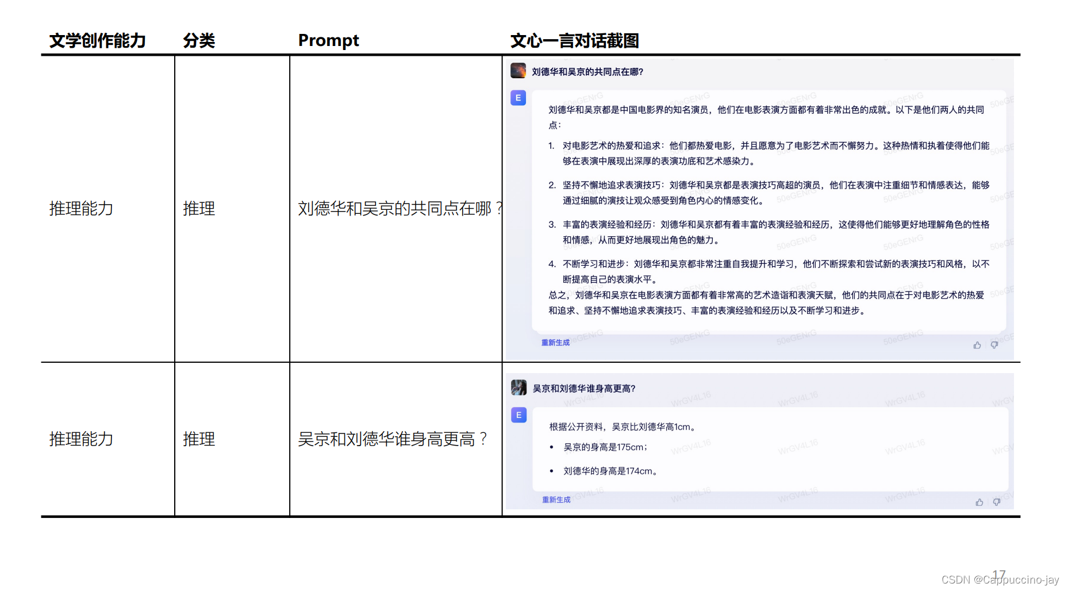Click the user avatar beside 刘德华和吴京的共同点在哪?
Image resolution: width=1068 pixels, height=591 pixels.
pyautogui.click(x=518, y=71)
